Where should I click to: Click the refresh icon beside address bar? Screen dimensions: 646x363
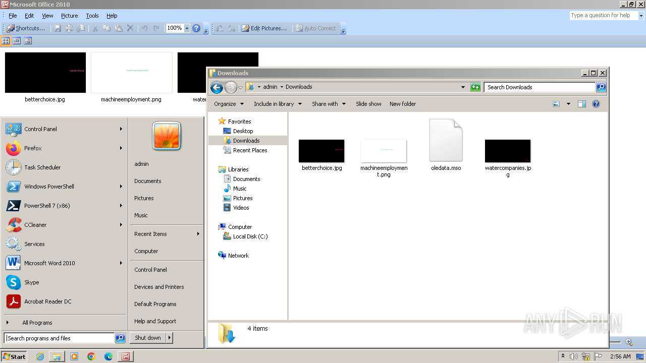click(475, 87)
